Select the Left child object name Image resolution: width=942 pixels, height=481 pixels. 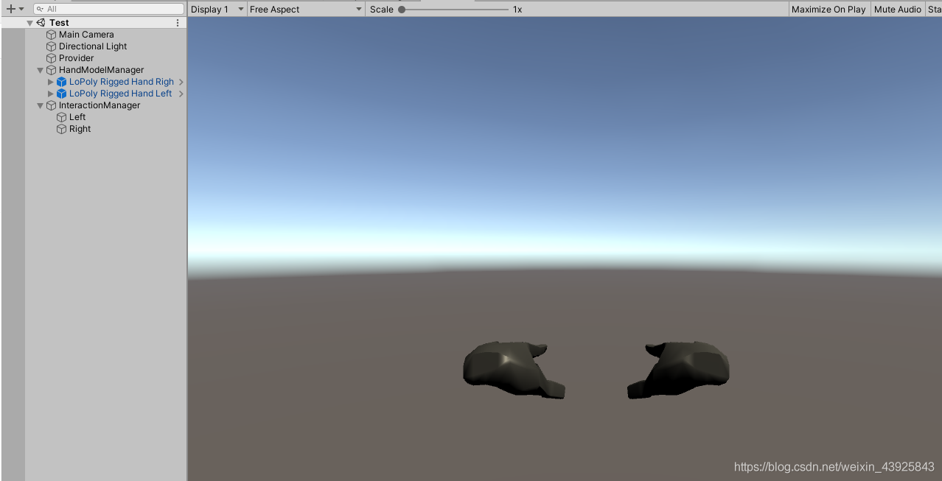coord(77,117)
